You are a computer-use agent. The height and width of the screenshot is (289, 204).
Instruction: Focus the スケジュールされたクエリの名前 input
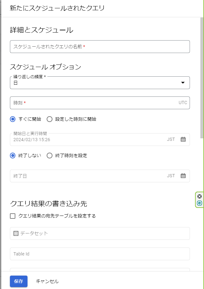[x=100, y=47]
